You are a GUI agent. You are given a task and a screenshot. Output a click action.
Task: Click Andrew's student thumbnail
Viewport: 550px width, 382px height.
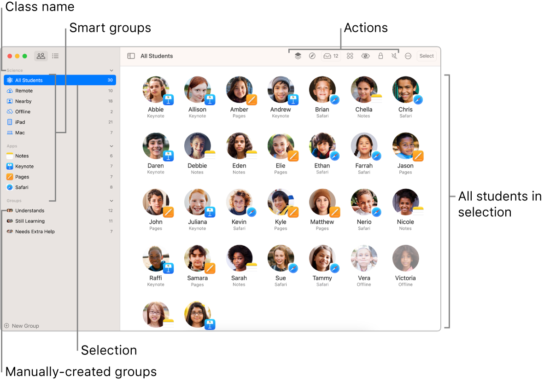click(x=281, y=89)
